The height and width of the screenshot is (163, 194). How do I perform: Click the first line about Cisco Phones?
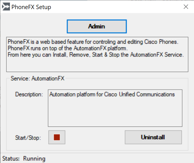(x=93, y=42)
